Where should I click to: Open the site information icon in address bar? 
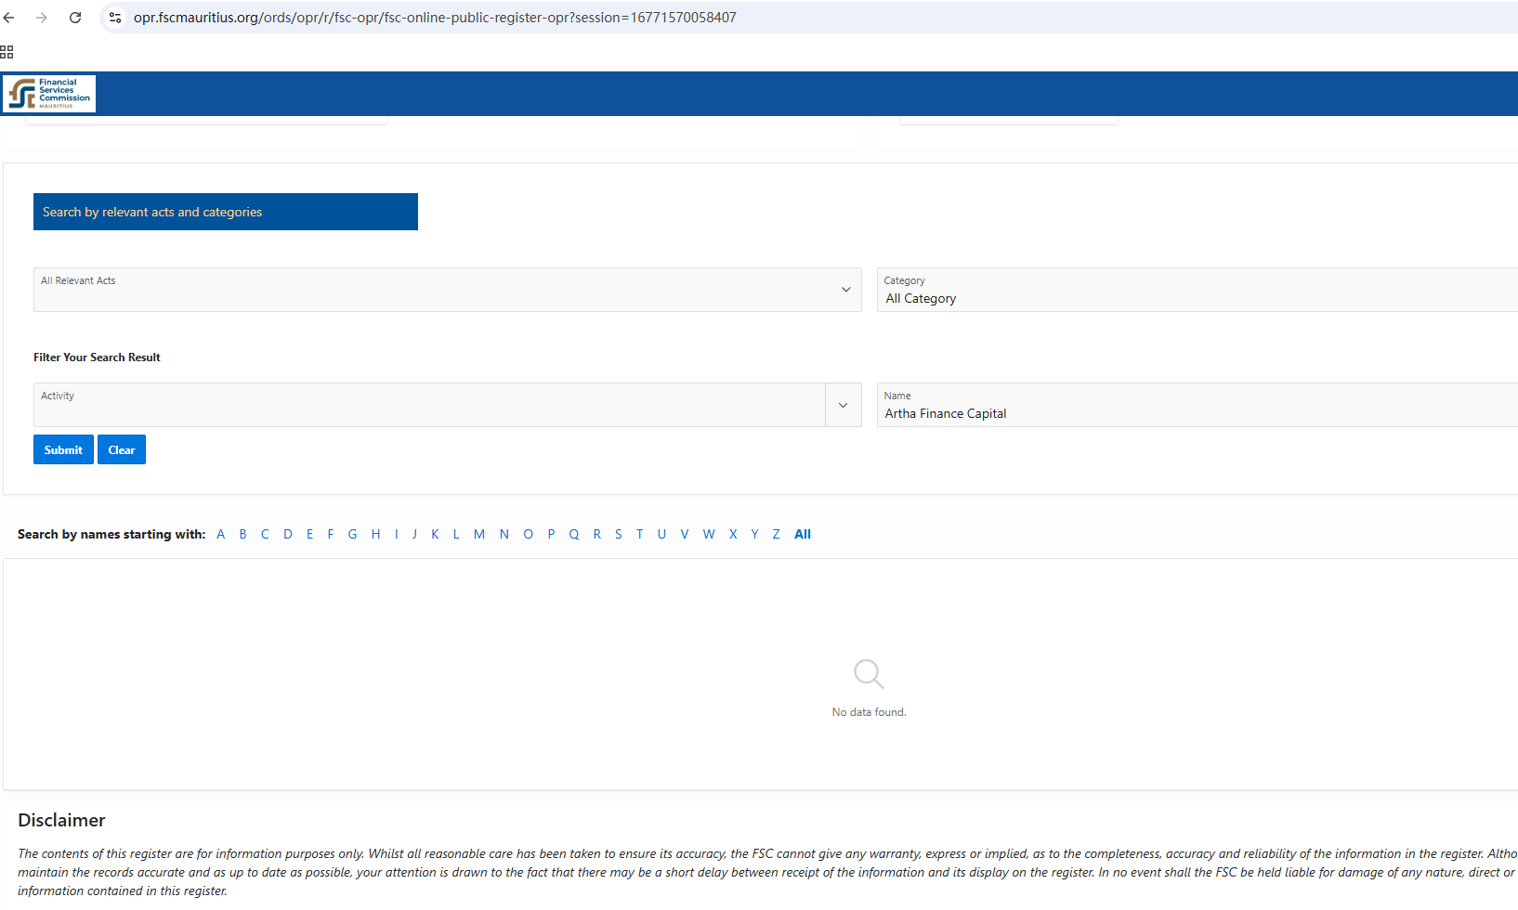[115, 18]
